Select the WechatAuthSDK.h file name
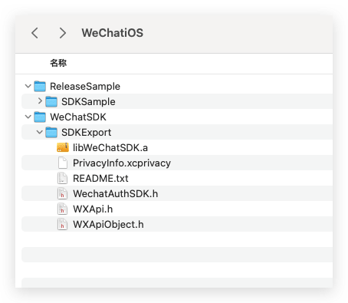Image resolution: width=348 pixels, height=303 pixels. tap(116, 194)
